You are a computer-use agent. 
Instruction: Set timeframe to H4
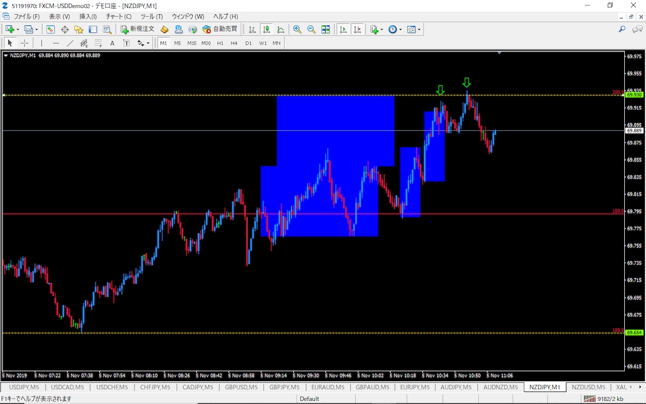pos(234,43)
